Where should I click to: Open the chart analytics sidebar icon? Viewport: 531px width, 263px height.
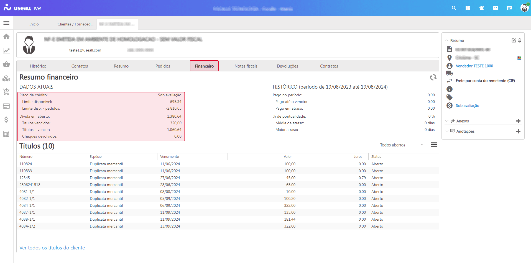(6, 51)
